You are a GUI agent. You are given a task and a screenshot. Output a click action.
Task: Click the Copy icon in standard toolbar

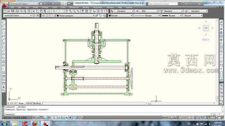pyautogui.click(x=38, y=11)
